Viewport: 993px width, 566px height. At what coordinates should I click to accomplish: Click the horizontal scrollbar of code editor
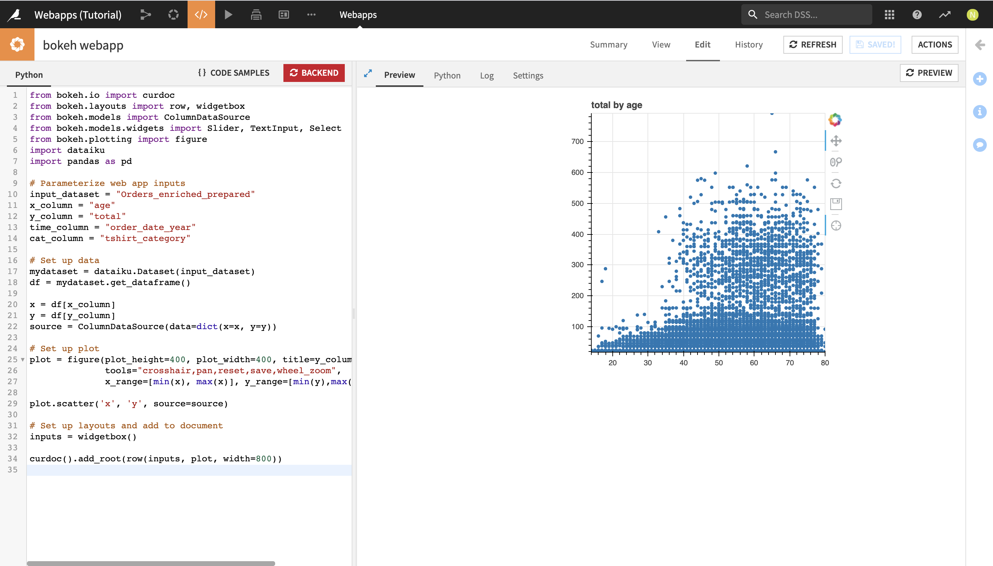click(151, 563)
